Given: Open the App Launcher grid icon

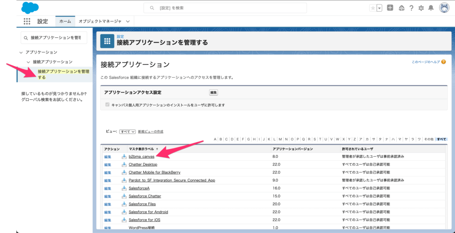Looking at the screenshot, I should coord(27,21).
